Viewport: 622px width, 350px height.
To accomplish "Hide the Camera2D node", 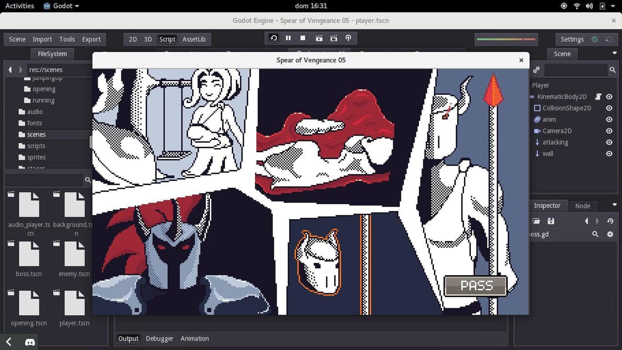I will point(609,131).
